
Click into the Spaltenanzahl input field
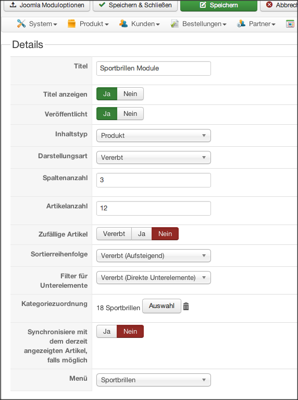[x=154, y=180]
